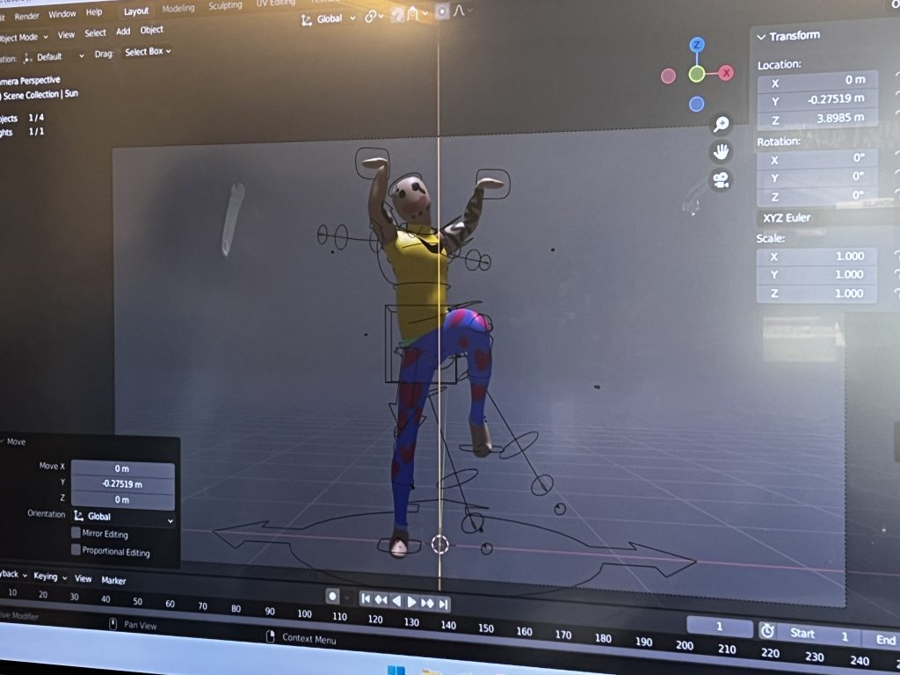Jump to the timeline end frame
Screen dimensions: 900x675
[x=444, y=603]
